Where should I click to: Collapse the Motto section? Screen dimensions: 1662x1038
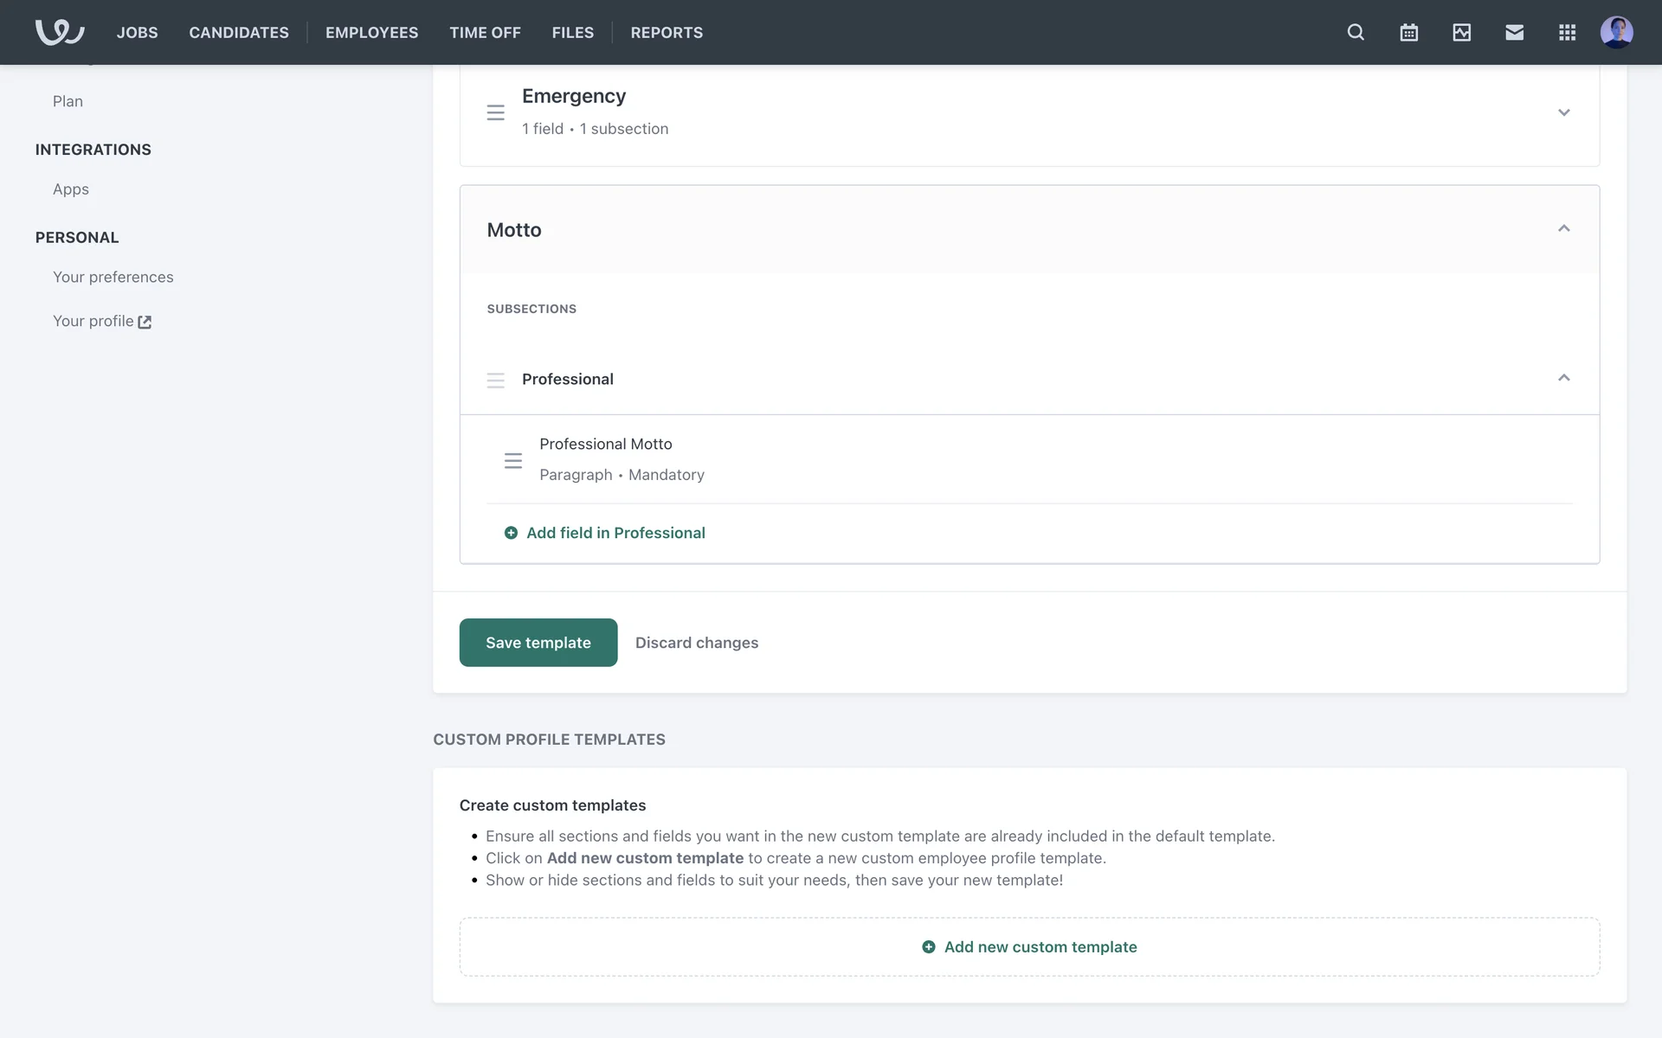pyautogui.click(x=1563, y=229)
